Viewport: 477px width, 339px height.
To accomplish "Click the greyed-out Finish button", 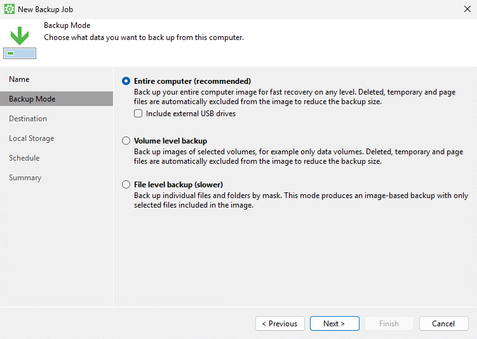I will (389, 324).
